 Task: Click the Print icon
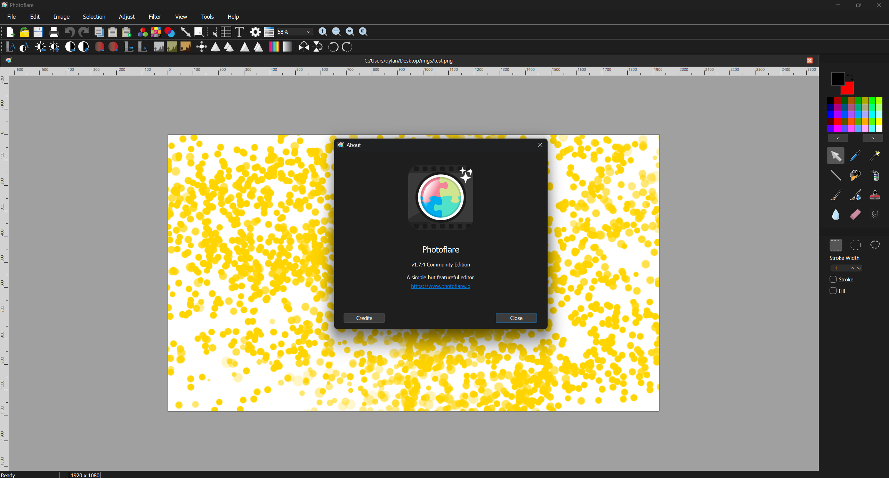[x=54, y=32]
